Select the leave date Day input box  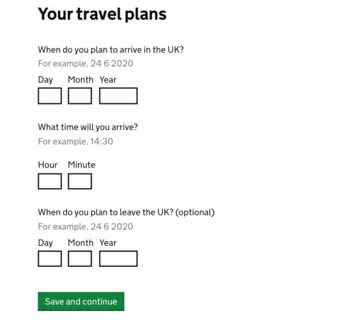(50, 259)
